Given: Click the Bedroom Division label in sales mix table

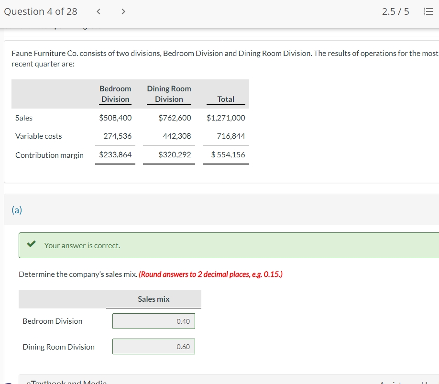Looking at the screenshot, I should coord(52,321).
